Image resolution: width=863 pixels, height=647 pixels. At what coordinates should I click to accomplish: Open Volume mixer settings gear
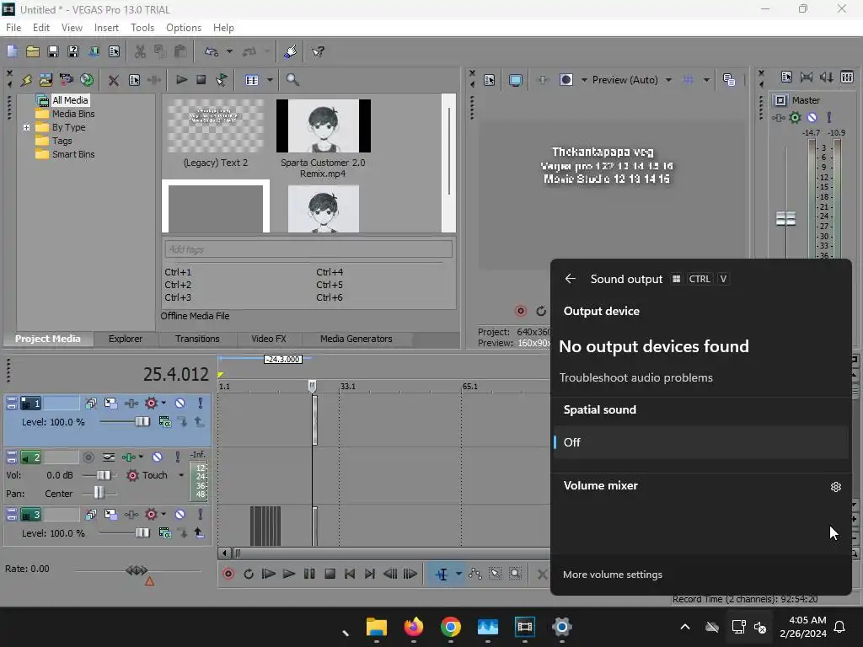coord(835,486)
